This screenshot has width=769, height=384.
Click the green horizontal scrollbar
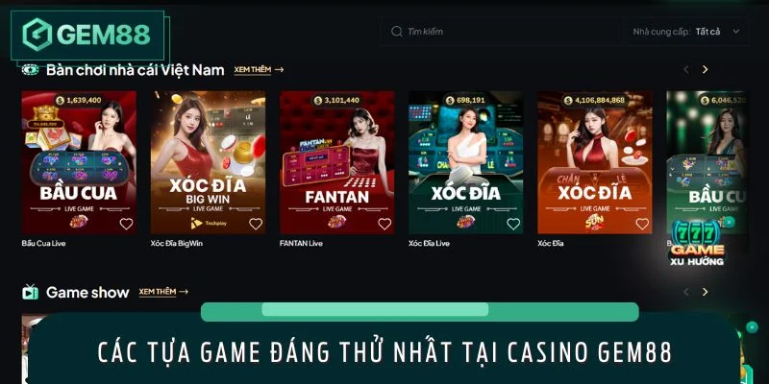coord(420,312)
